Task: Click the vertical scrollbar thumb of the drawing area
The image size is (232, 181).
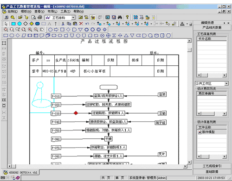Action: tap(189, 50)
